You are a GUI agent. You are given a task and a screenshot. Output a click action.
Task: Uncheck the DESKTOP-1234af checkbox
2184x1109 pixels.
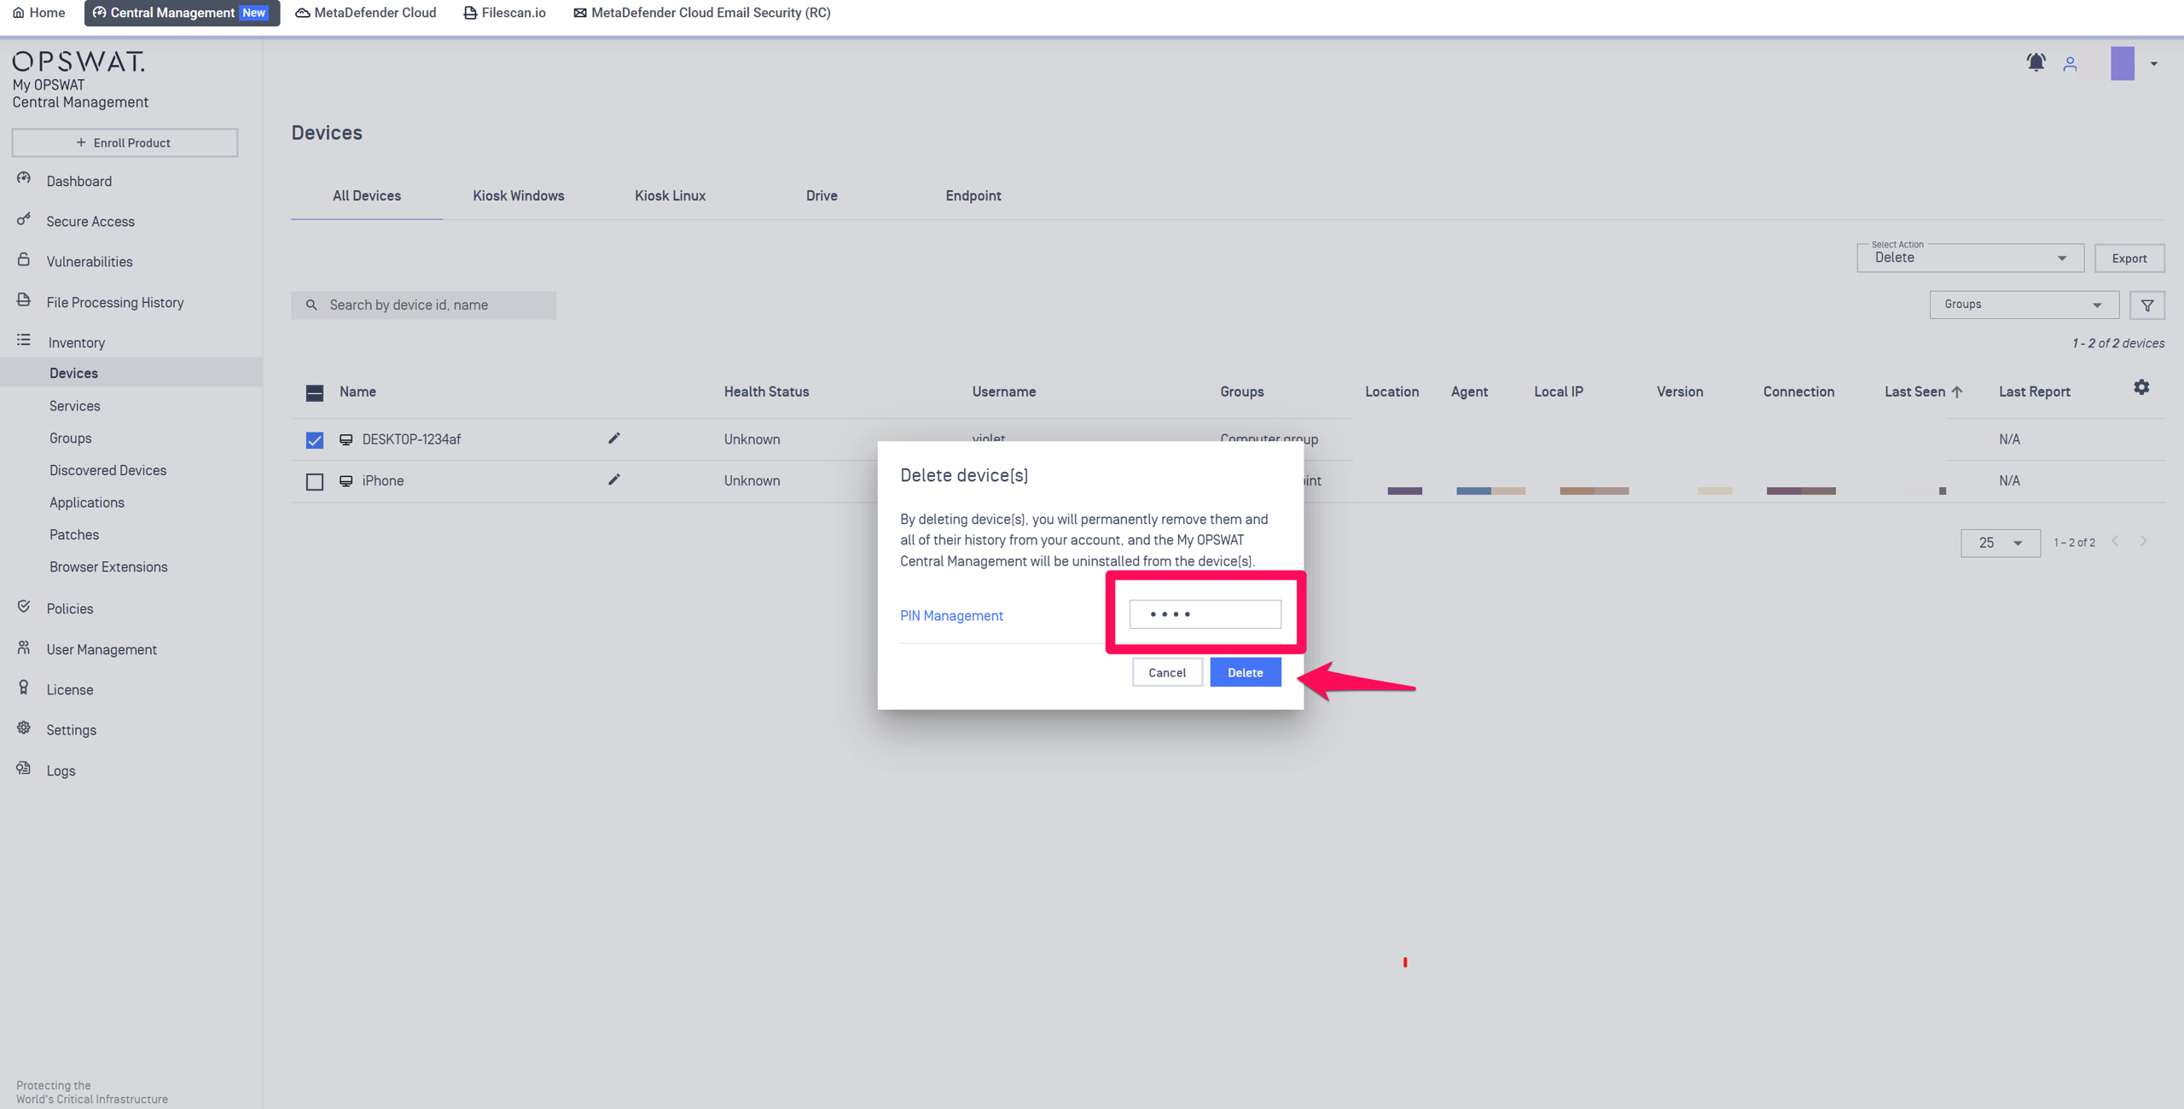pyautogui.click(x=315, y=440)
